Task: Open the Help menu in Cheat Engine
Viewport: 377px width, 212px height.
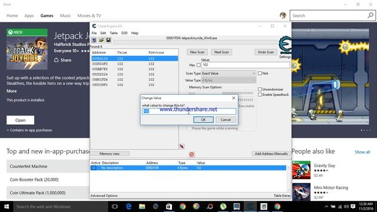Action: 135,33
